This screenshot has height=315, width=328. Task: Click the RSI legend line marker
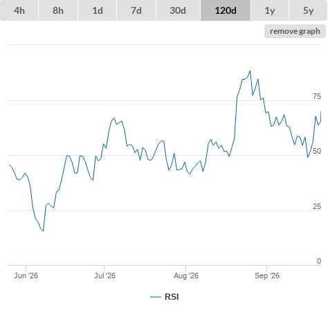coord(156,297)
